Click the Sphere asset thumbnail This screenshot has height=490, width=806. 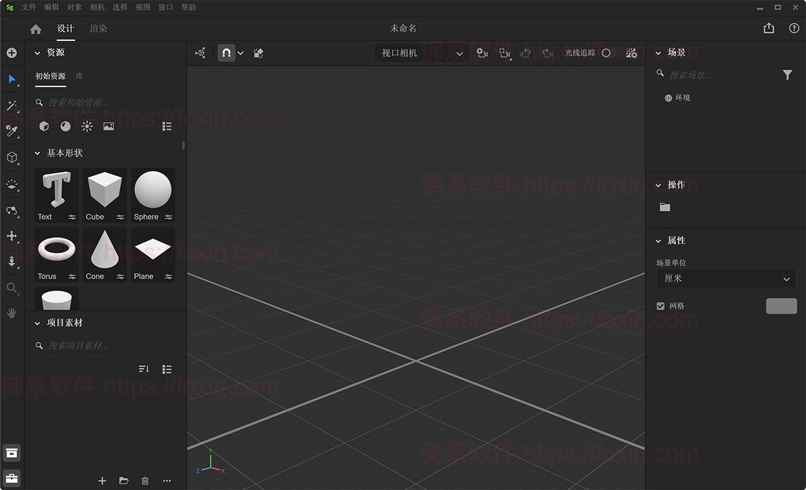tap(153, 191)
